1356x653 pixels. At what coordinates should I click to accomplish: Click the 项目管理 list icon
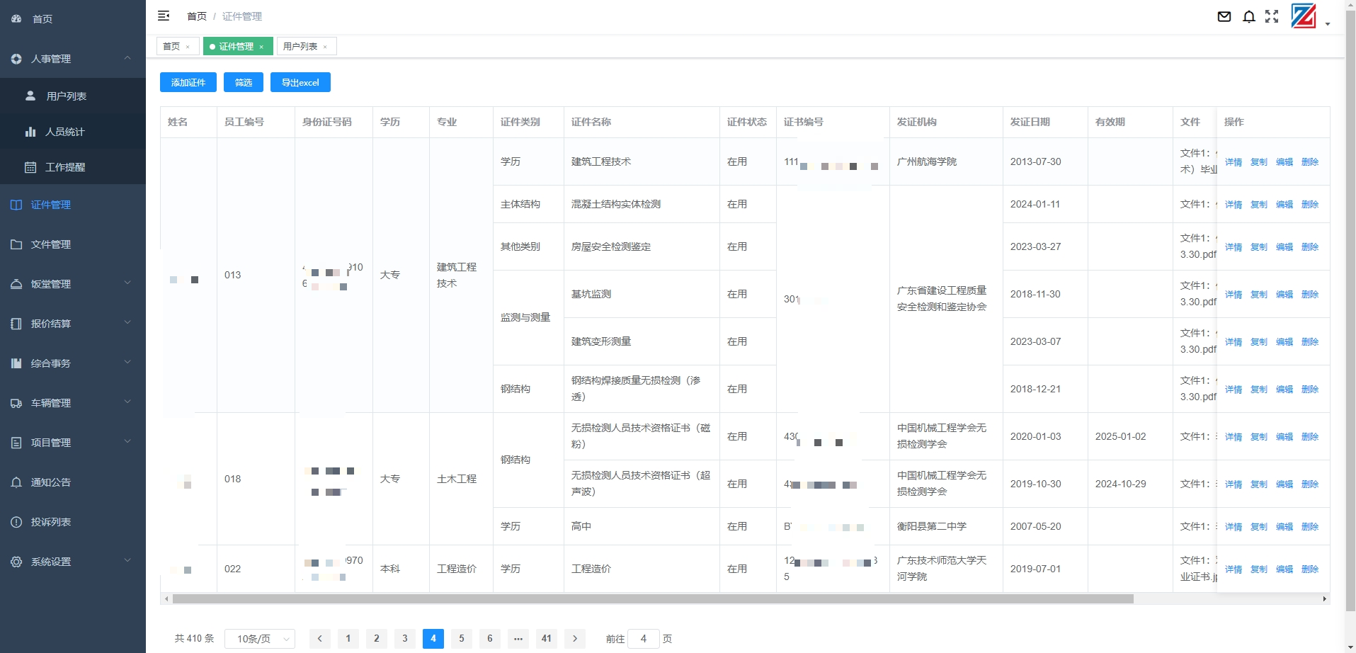click(16, 443)
